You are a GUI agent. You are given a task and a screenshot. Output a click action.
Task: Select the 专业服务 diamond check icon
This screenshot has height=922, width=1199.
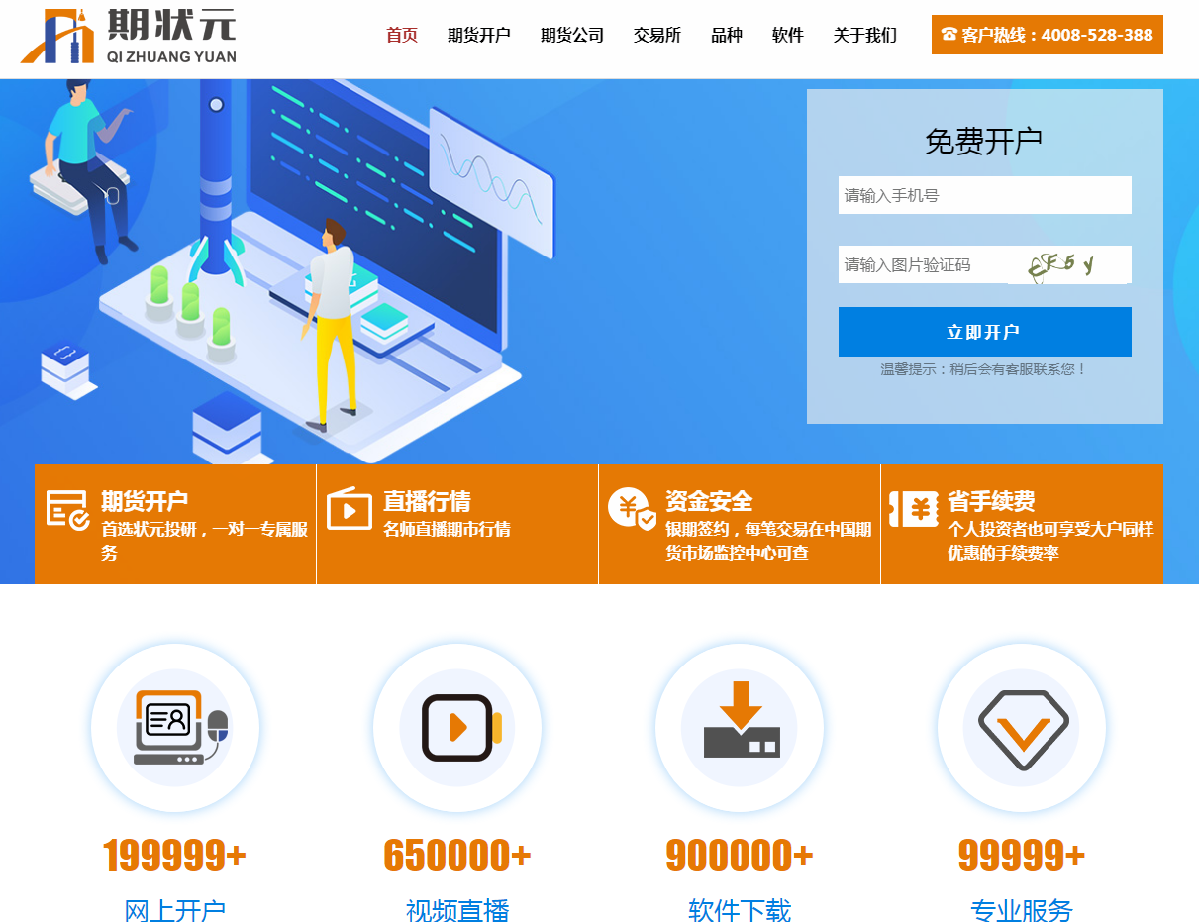point(1021,726)
